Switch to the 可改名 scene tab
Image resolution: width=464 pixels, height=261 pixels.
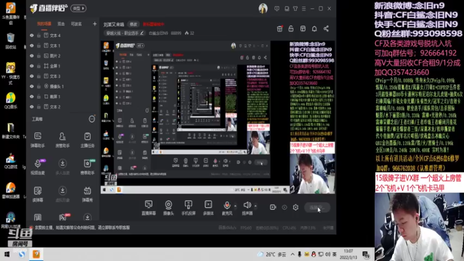[77, 24]
